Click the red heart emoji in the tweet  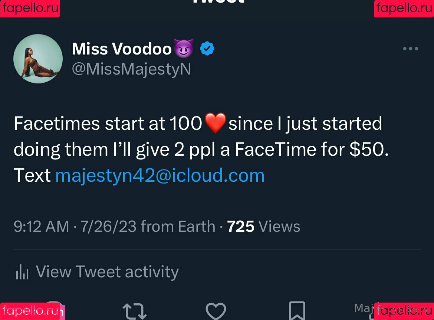click(215, 123)
